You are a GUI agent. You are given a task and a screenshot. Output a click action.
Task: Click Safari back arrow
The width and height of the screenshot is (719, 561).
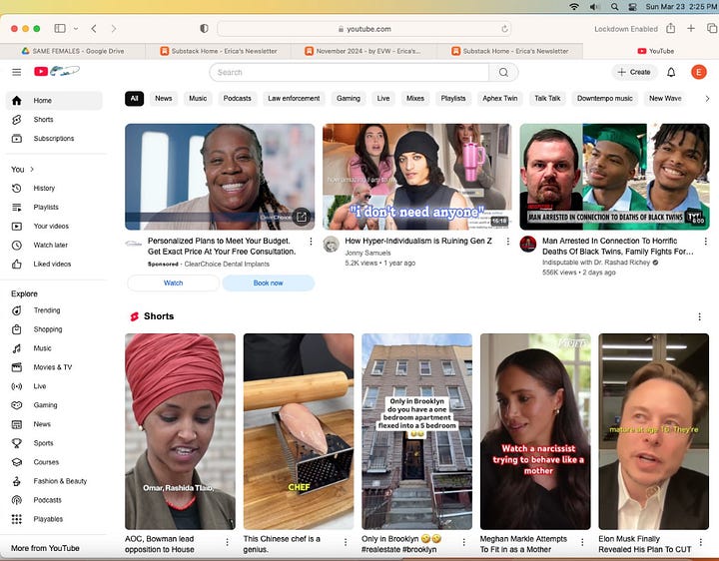pyautogui.click(x=94, y=28)
